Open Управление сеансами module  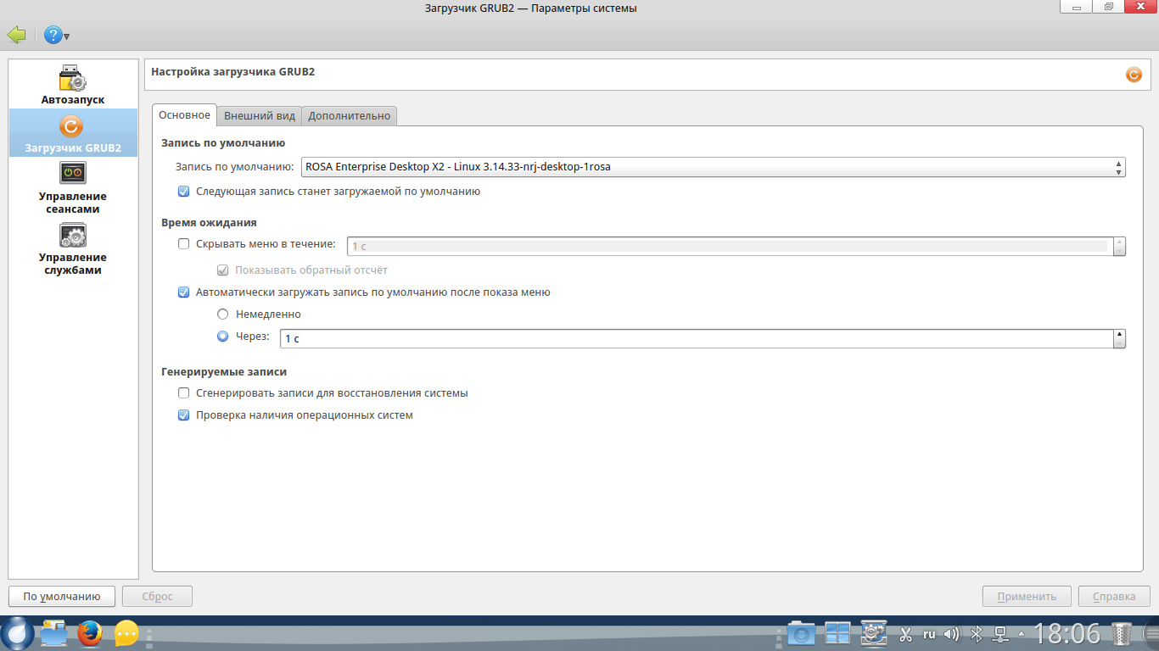coord(73,188)
